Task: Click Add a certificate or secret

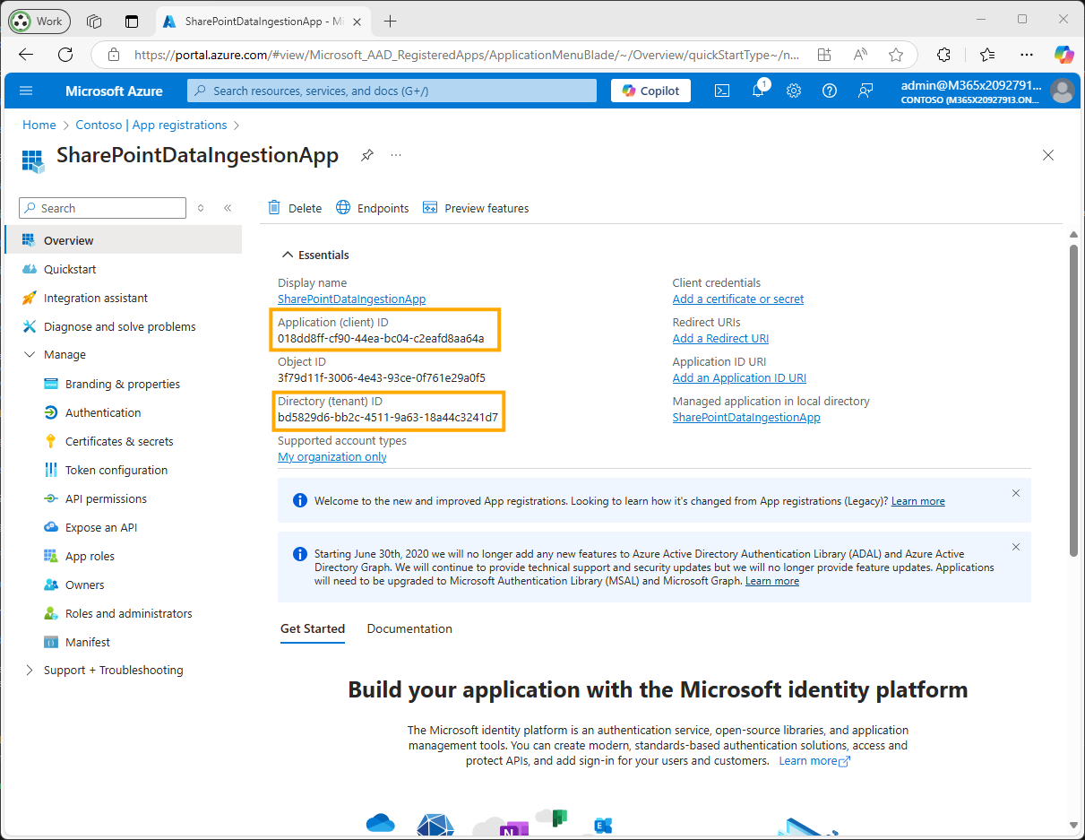Action: tap(737, 299)
